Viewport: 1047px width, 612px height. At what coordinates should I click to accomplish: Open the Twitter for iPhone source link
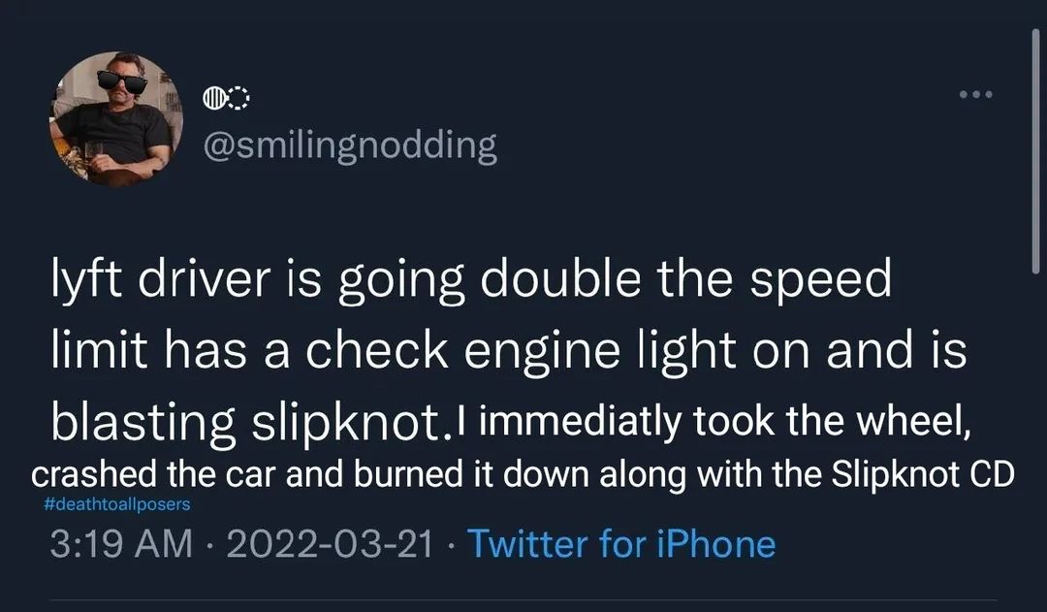[x=621, y=544]
